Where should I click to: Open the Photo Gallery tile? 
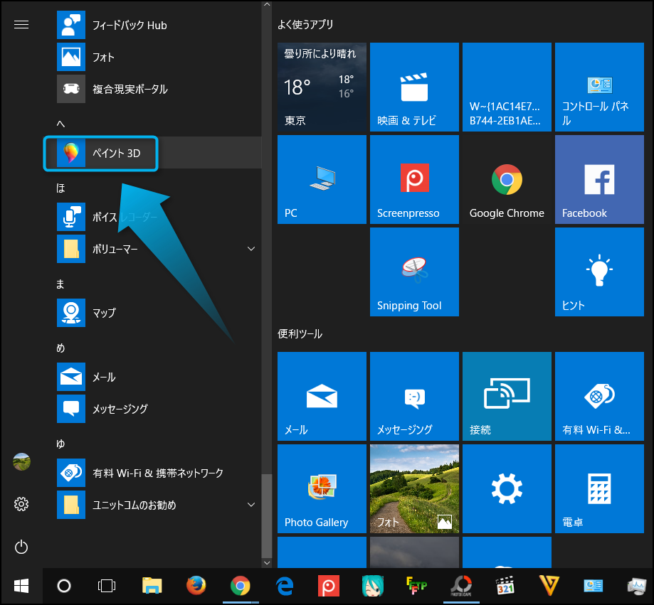pos(322,489)
